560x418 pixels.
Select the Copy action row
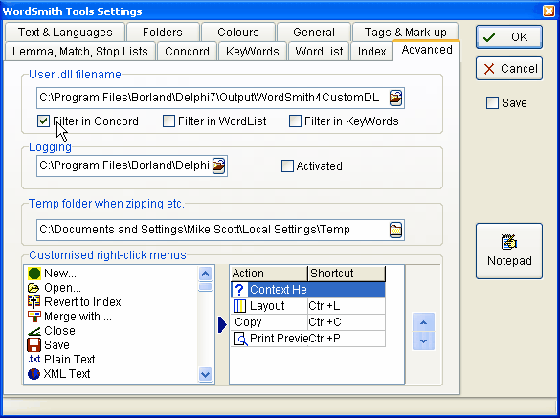[x=308, y=322]
